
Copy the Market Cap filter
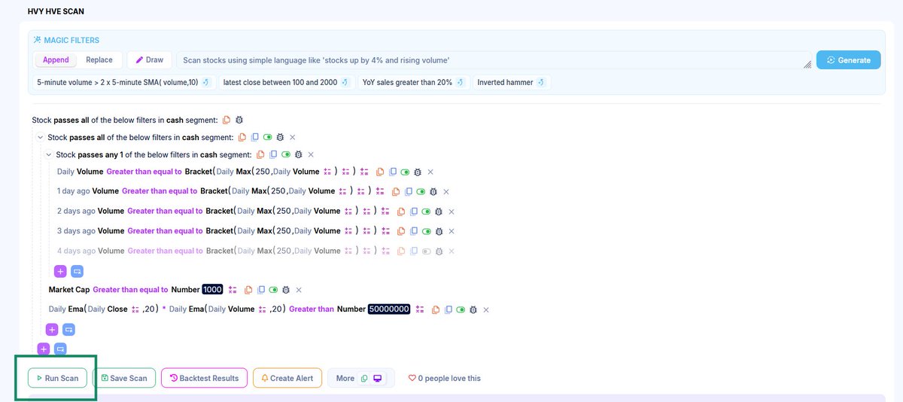click(248, 290)
